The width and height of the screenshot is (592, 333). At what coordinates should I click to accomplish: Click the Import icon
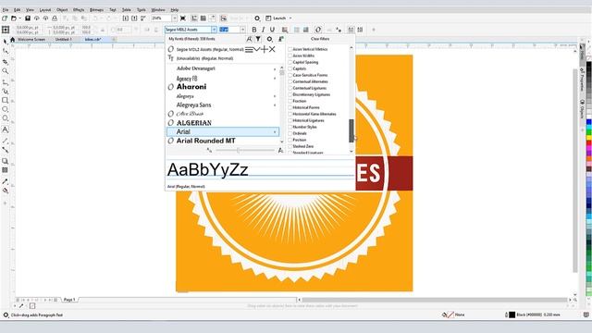point(126,18)
